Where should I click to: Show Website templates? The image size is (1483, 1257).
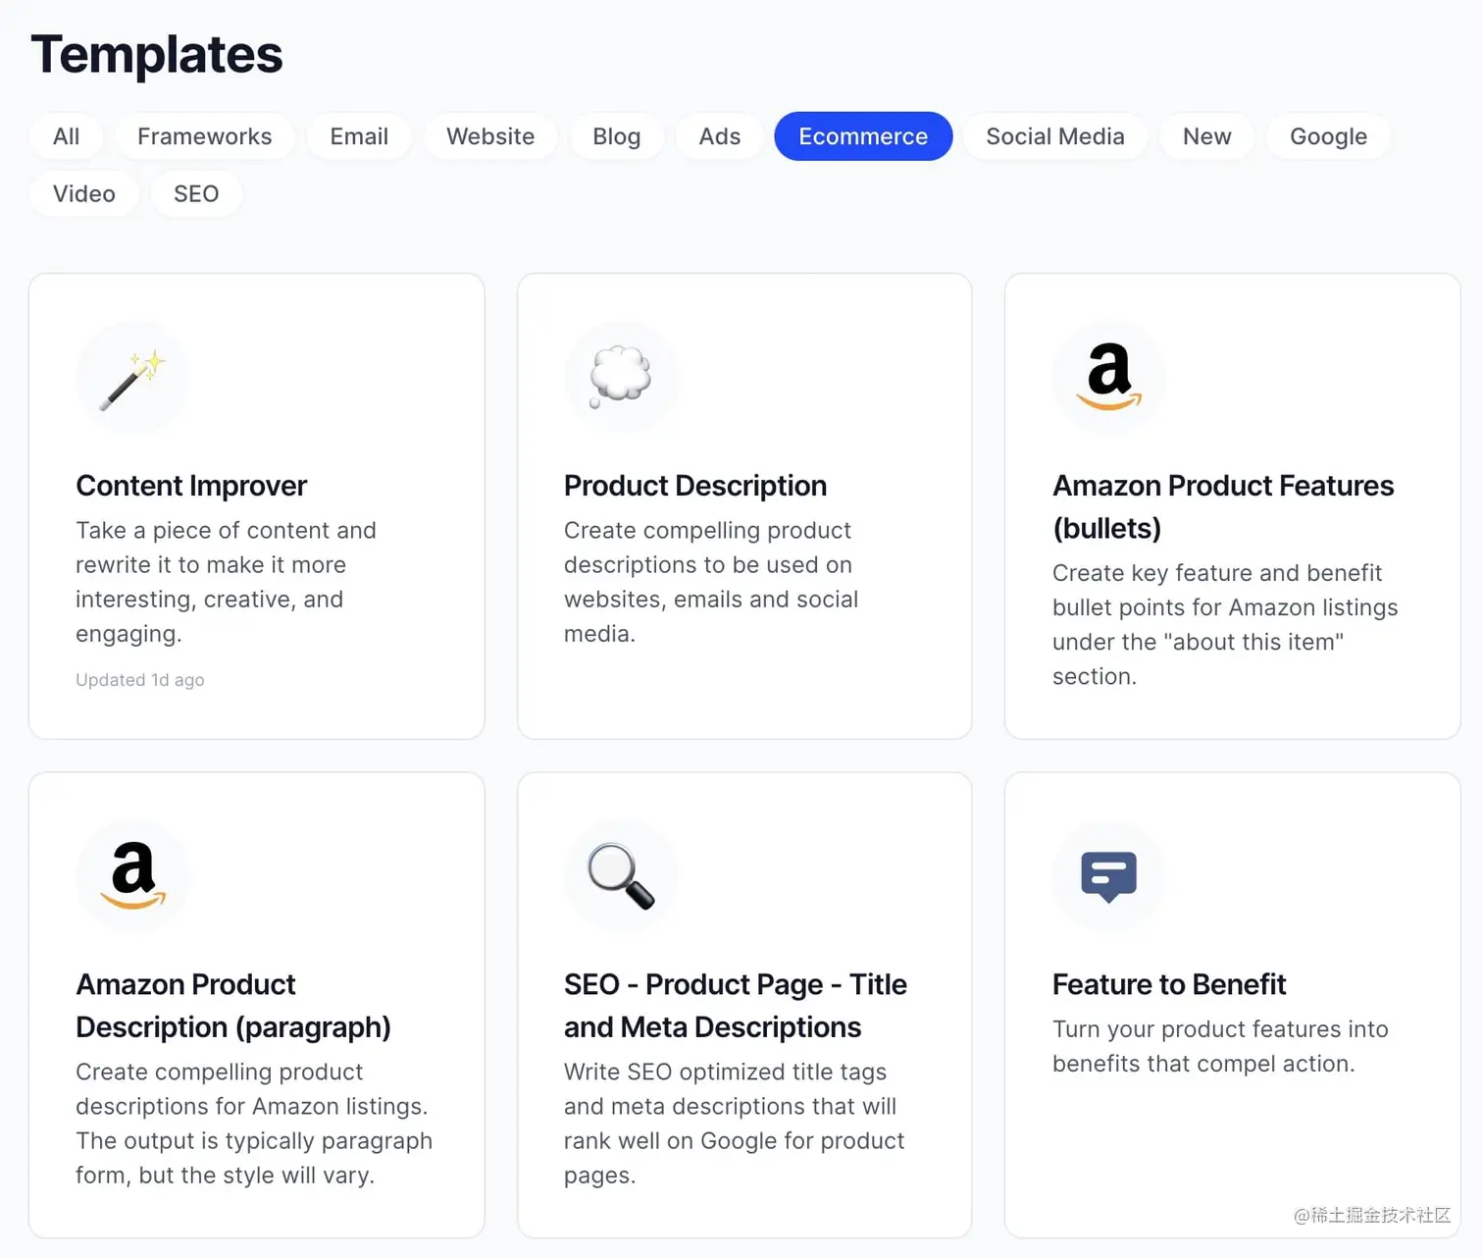coord(490,136)
